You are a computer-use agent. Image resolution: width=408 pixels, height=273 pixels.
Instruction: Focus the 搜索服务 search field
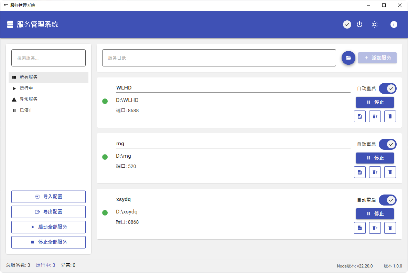point(49,58)
